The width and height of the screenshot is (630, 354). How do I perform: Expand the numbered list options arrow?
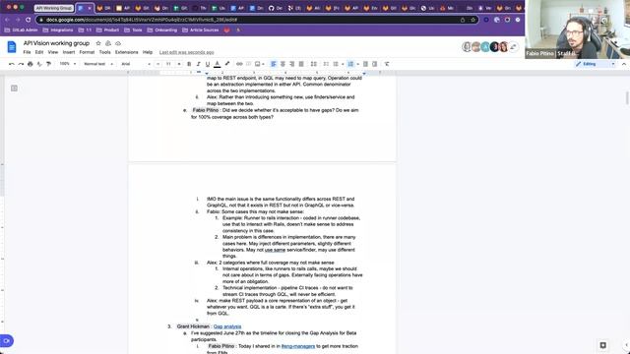point(358,64)
